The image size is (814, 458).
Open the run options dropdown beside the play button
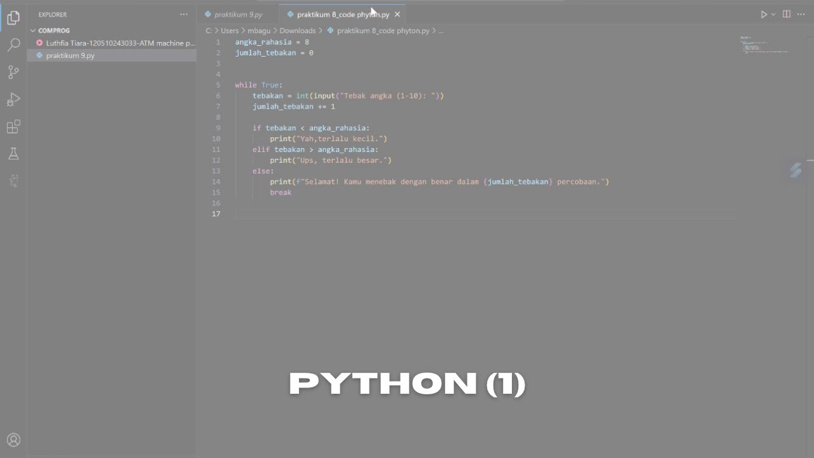pyautogui.click(x=773, y=14)
